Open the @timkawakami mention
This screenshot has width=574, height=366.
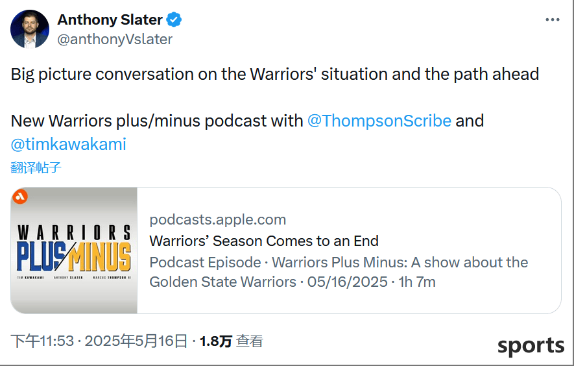69,144
